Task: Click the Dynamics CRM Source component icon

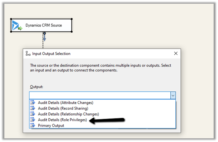Action: coord(17,26)
